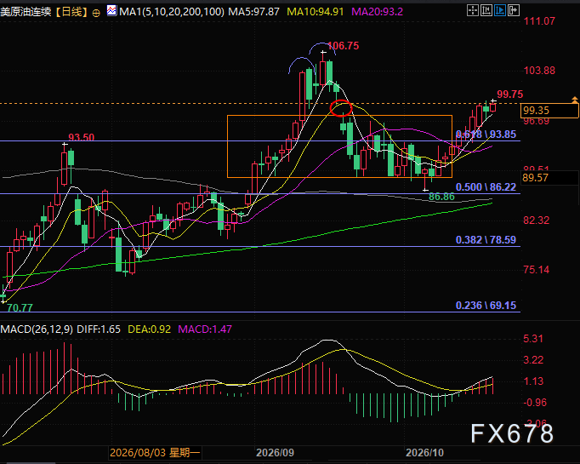Click the panel arrow icon at top right

[x=514, y=10]
